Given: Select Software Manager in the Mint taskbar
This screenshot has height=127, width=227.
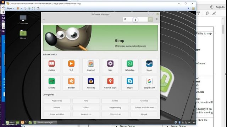Looking at the screenshot, I should [45, 122].
